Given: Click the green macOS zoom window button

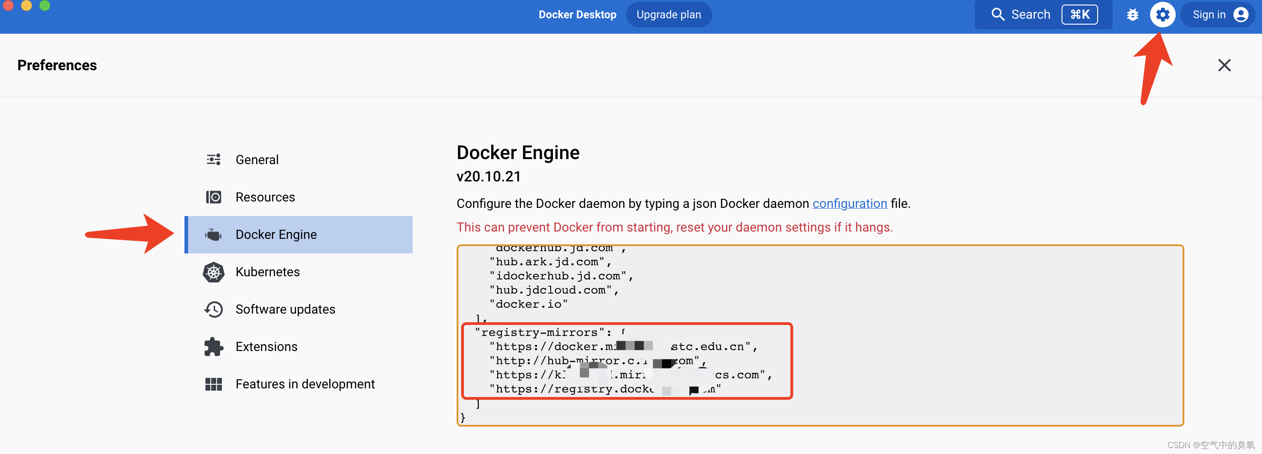Looking at the screenshot, I should click(45, 5).
